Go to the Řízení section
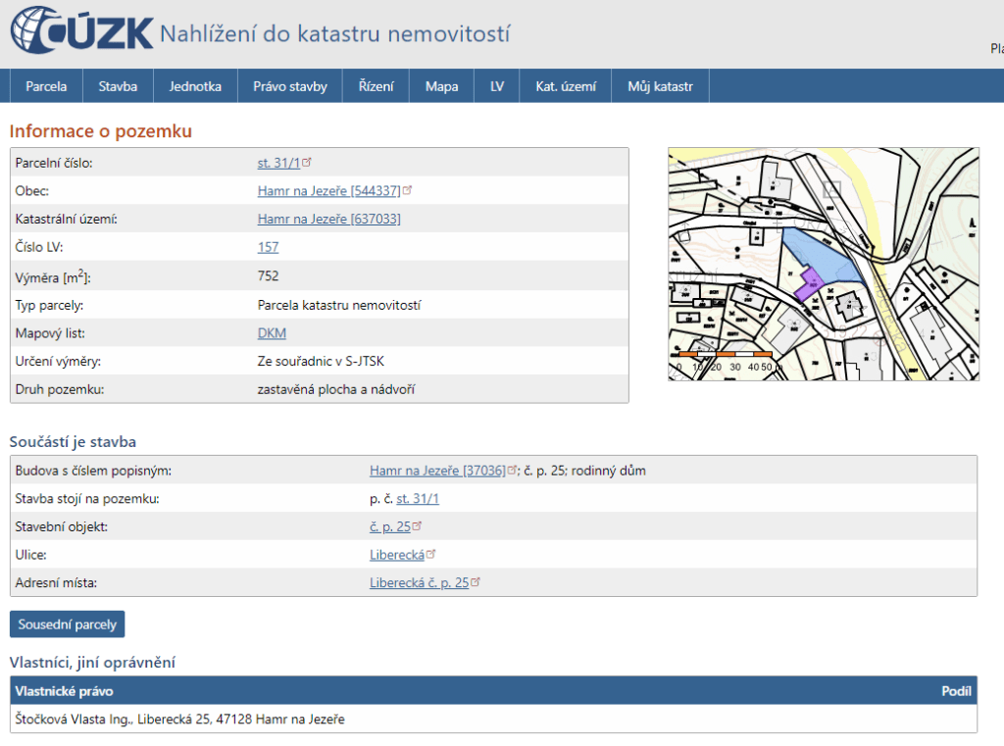Image resolution: width=1004 pixels, height=746 pixels. 376,86
